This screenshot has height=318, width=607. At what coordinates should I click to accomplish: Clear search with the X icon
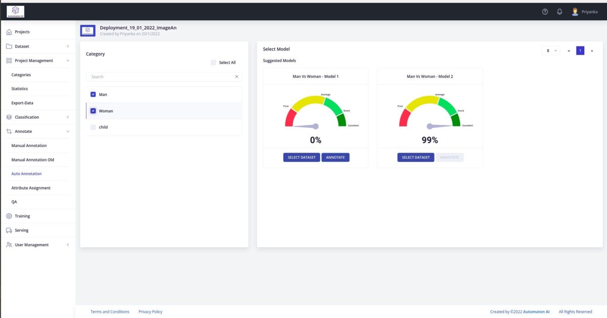(x=236, y=77)
